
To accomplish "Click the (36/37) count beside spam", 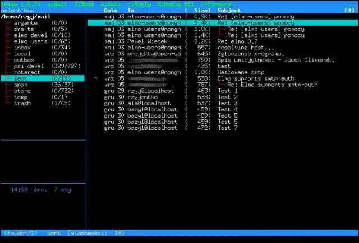I will tap(63, 85).
